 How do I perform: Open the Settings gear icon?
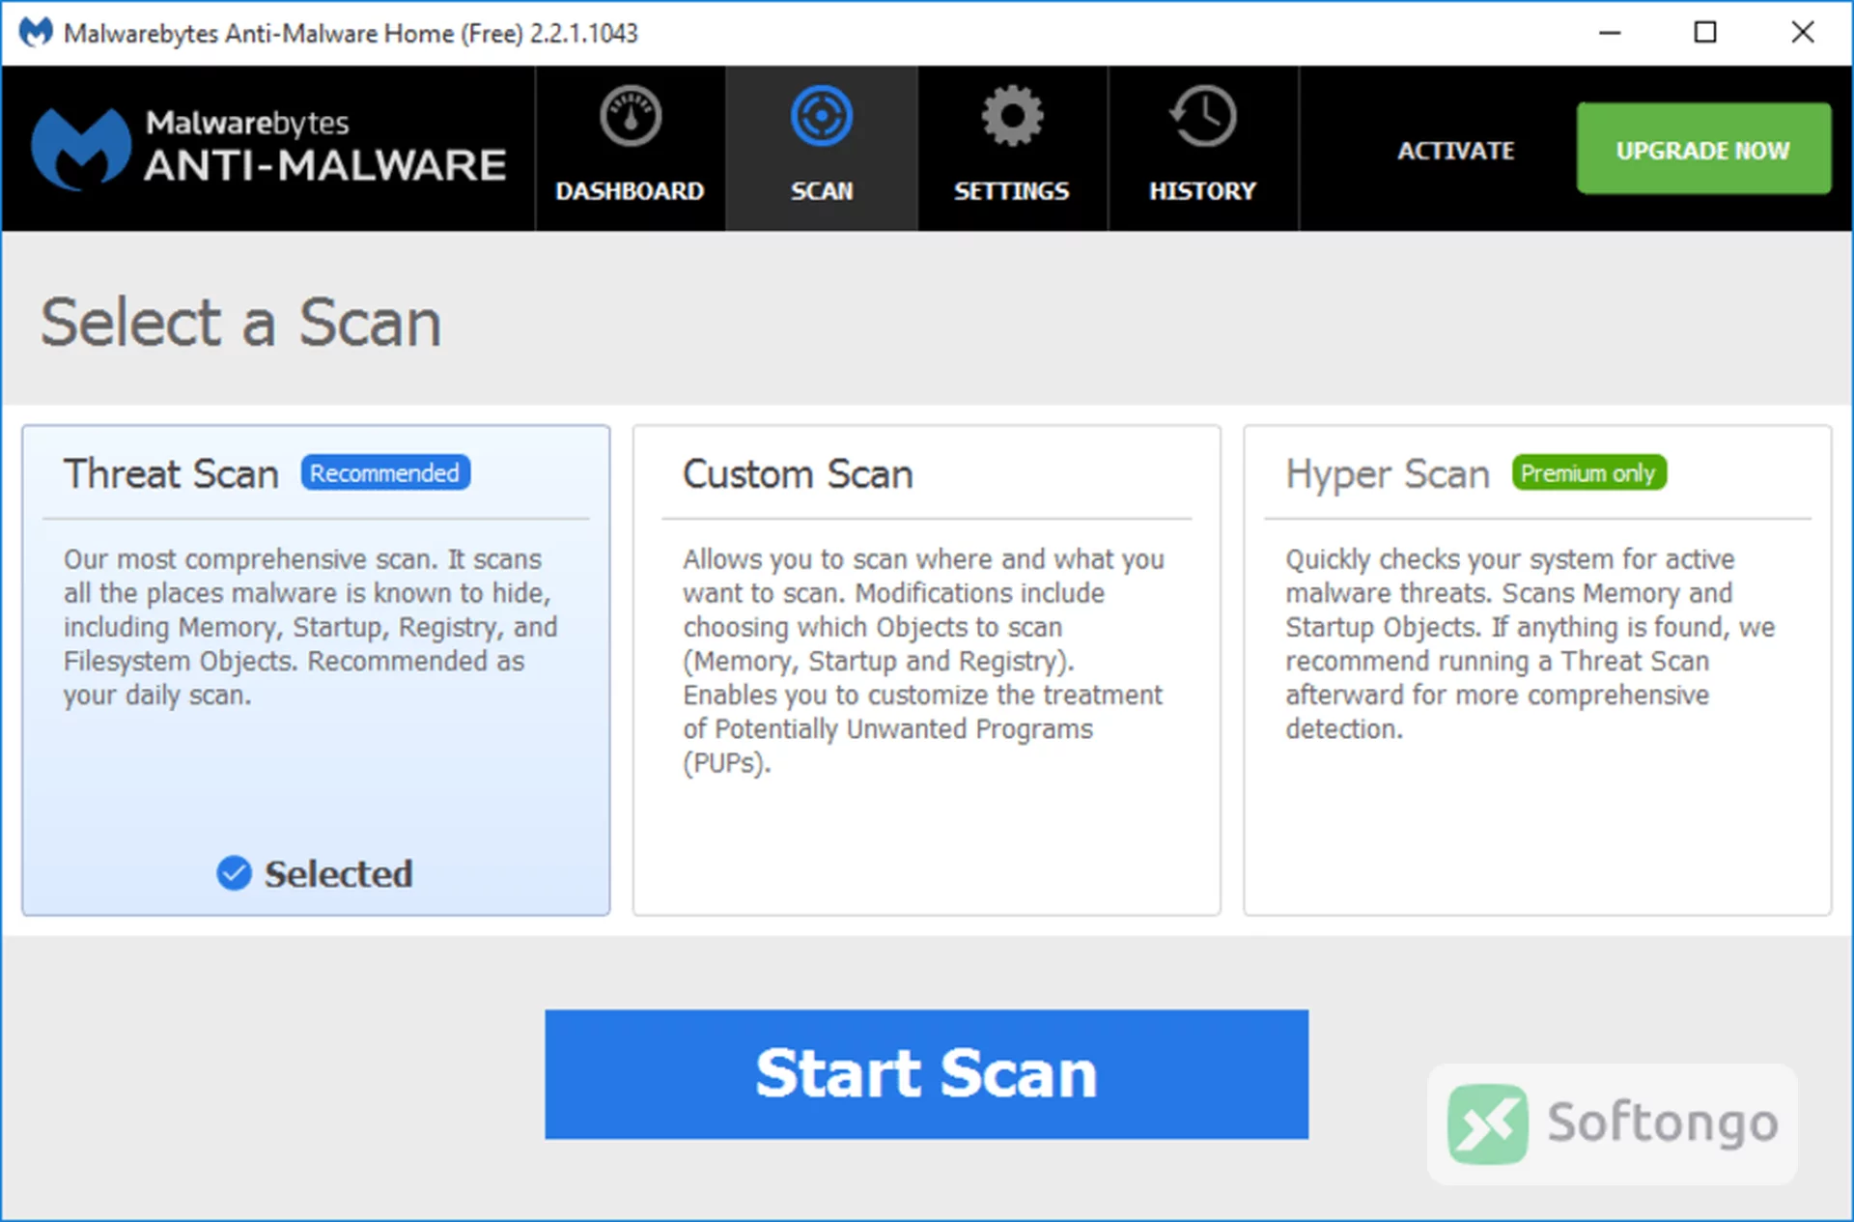(x=1012, y=117)
